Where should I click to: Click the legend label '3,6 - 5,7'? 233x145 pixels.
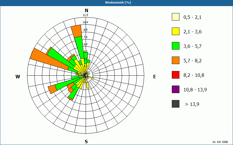coord(193,46)
